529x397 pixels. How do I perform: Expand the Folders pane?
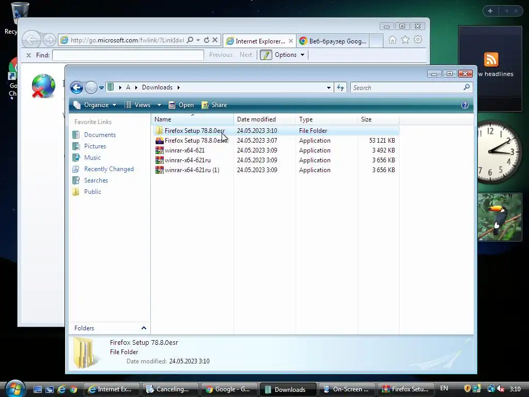click(144, 328)
